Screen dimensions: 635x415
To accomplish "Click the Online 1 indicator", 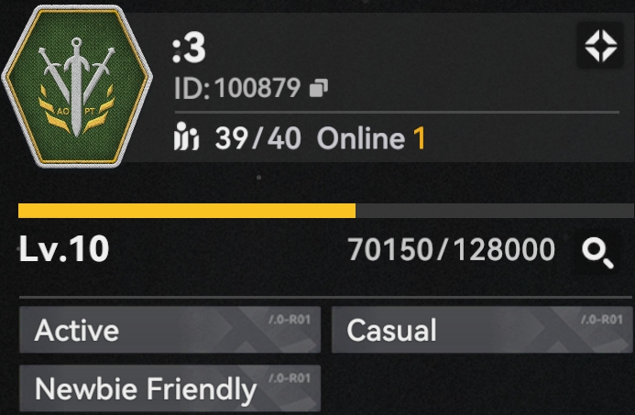I will pyautogui.click(x=370, y=138).
